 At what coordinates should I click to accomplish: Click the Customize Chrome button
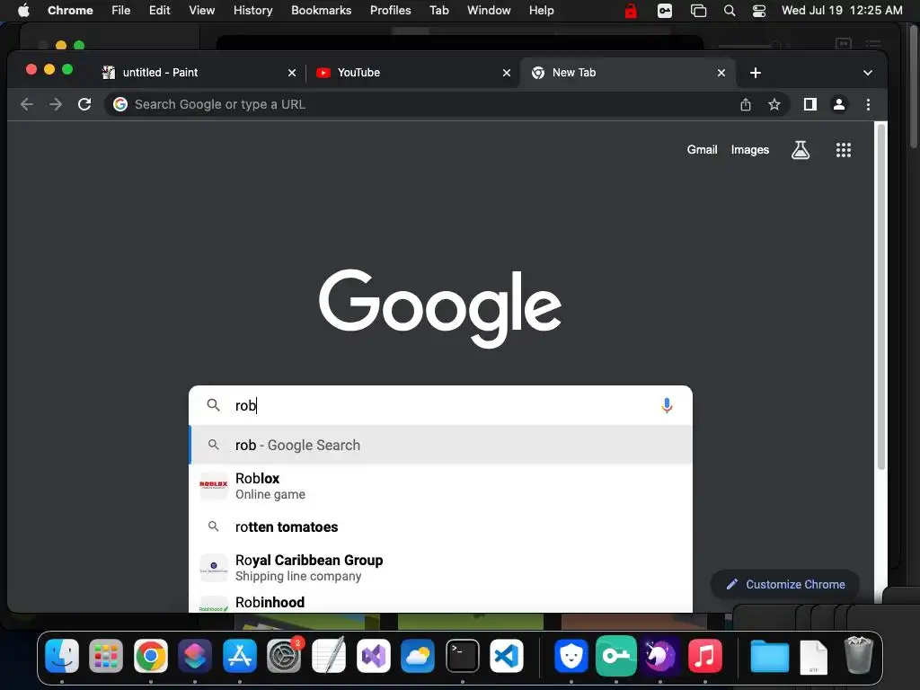[x=785, y=584]
